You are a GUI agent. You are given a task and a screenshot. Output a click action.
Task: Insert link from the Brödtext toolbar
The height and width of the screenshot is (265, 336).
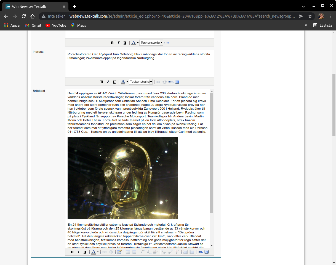[x=105, y=252]
